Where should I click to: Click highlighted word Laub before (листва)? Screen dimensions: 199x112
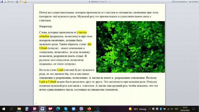[x=60, y=70]
